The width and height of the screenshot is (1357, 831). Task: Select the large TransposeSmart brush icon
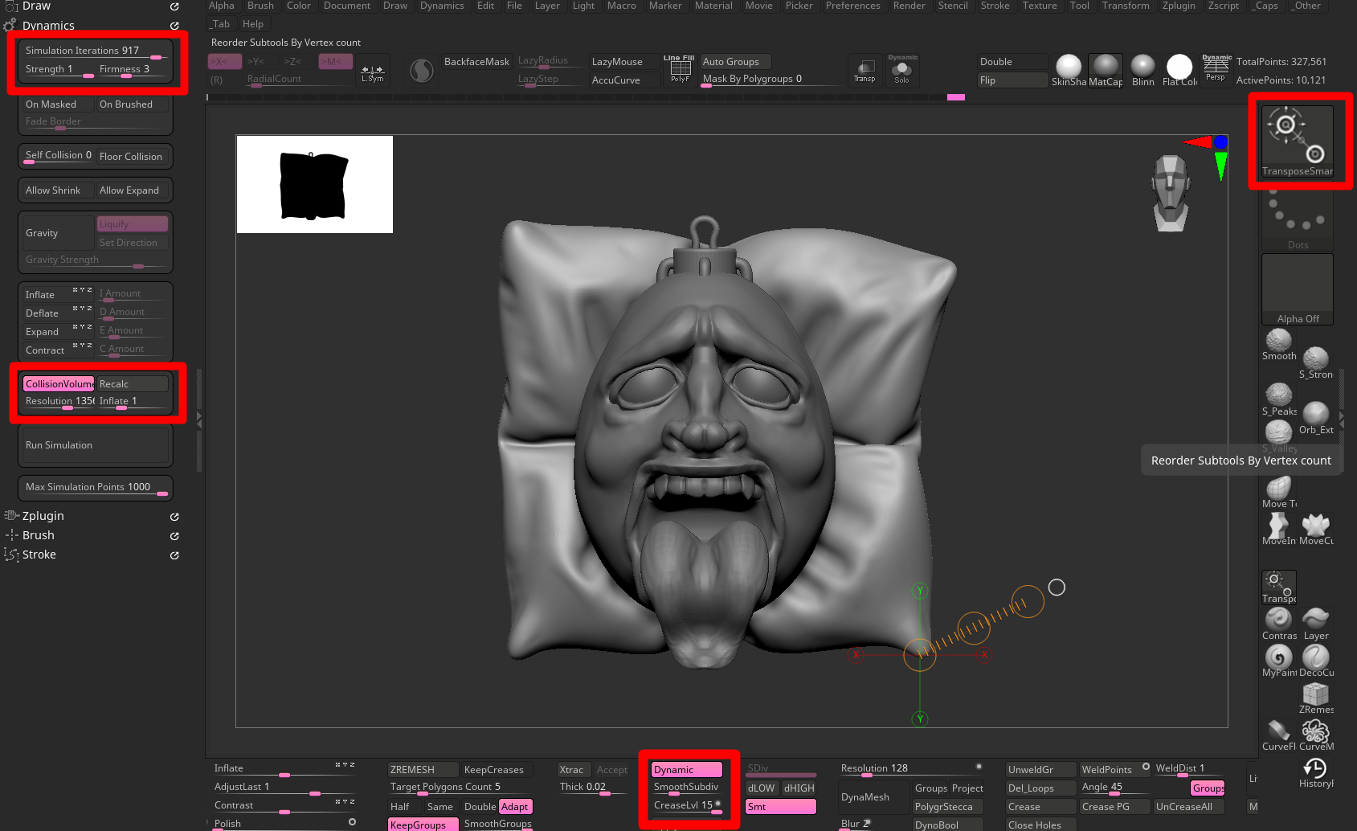pyautogui.click(x=1298, y=141)
